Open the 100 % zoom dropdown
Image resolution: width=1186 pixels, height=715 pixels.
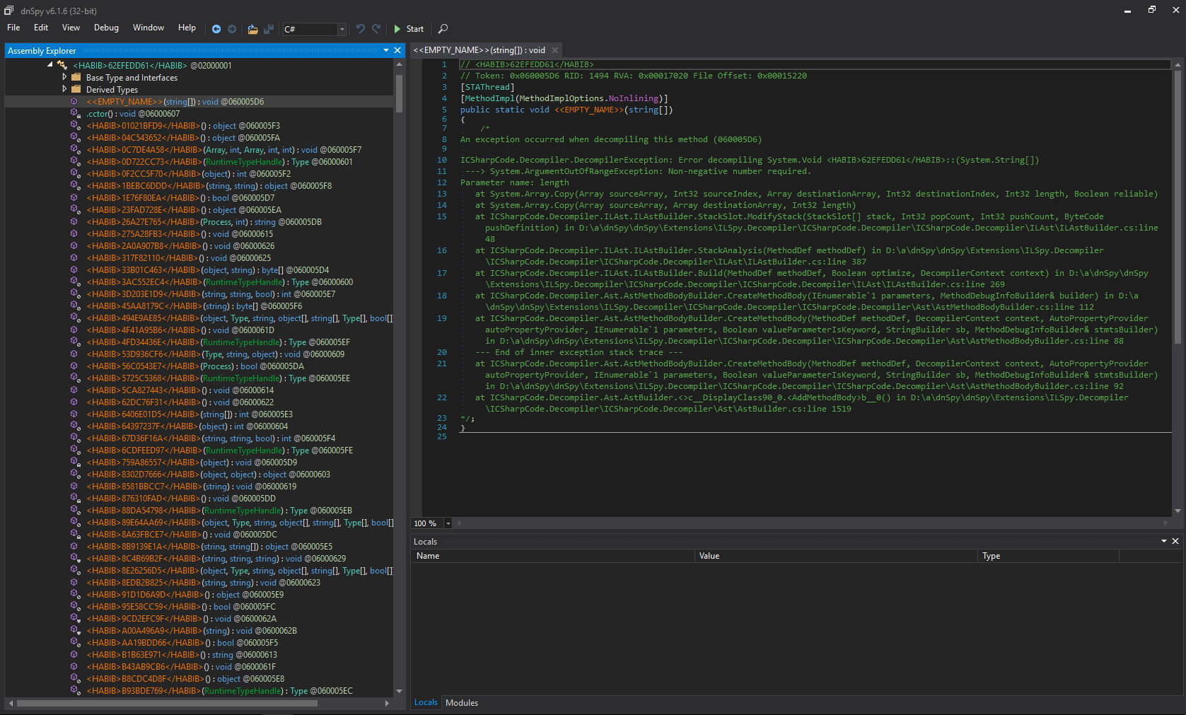[448, 523]
